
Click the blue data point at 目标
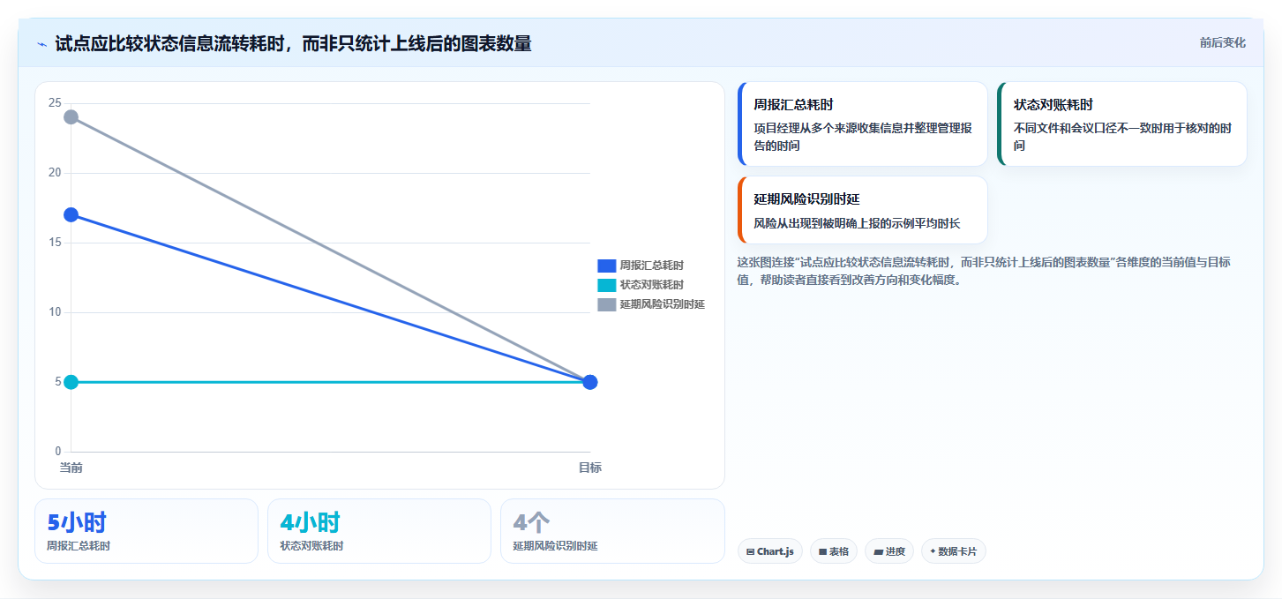coord(590,382)
